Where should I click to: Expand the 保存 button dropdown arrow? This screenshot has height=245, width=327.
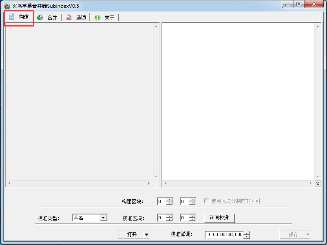tap(308, 234)
